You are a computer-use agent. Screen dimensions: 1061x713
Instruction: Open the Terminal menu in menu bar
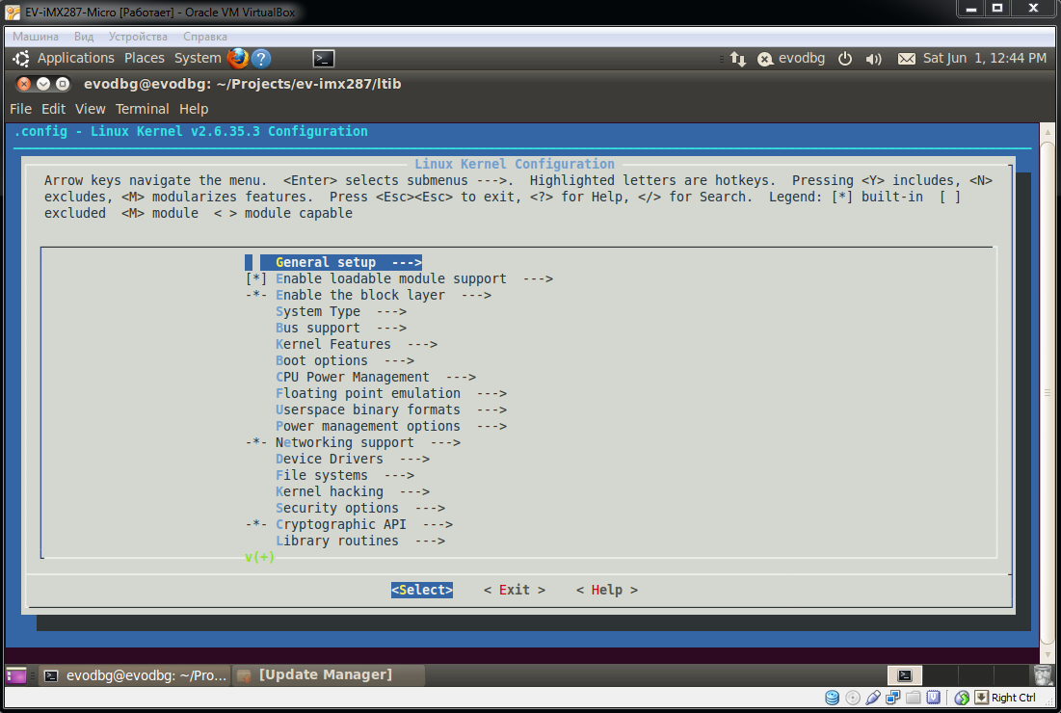tap(142, 109)
